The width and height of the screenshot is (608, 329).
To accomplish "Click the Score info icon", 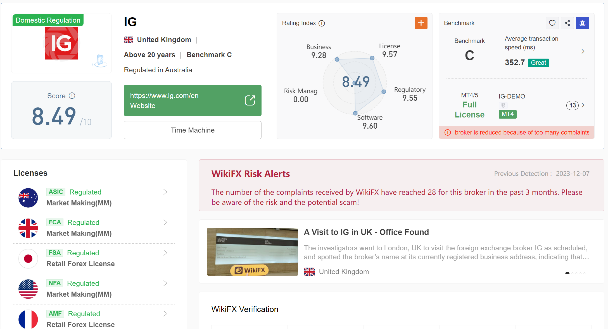I will pyautogui.click(x=72, y=96).
